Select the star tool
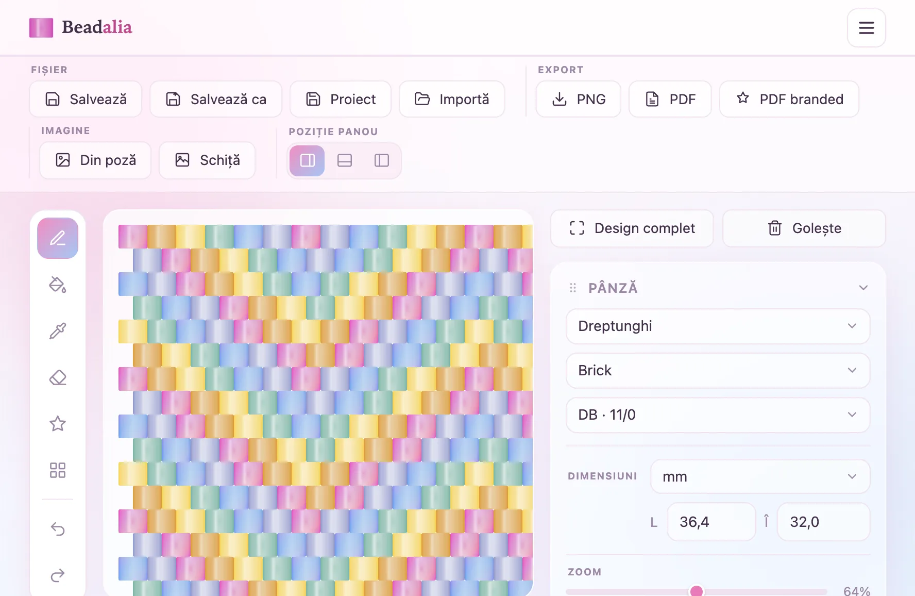Image resolution: width=915 pixels, height=596 pixels. click(x=58, y=424)
